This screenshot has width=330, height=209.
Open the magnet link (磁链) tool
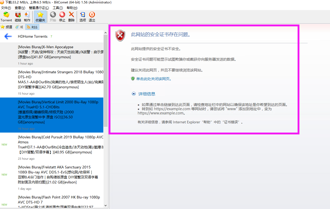[x=18, y=17]
